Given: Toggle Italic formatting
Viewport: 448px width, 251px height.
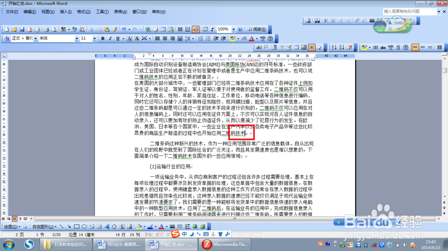Looking at the screenshot, I should (110, 38).
